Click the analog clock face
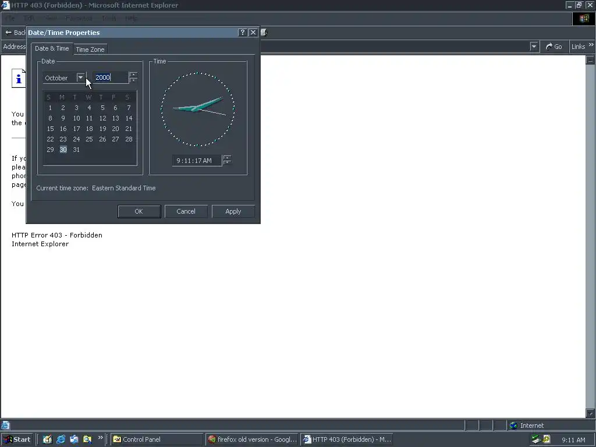Screen dimensions: 596x447 click(198, 109)
